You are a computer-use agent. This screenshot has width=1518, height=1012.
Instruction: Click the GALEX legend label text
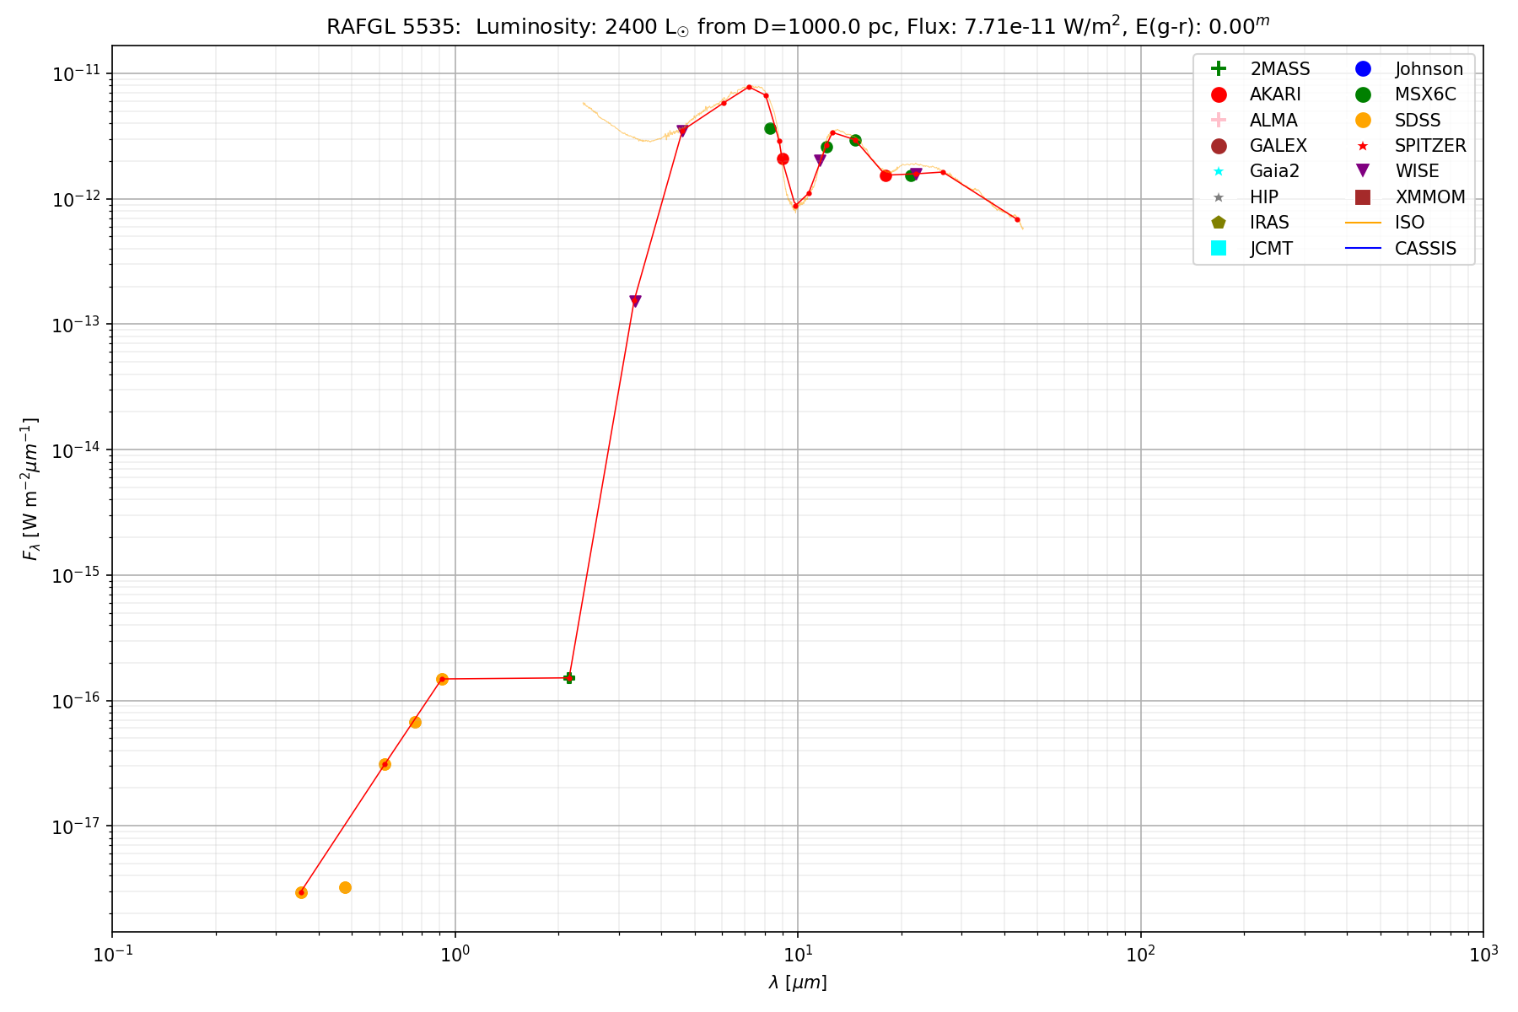pos(1278,146)
